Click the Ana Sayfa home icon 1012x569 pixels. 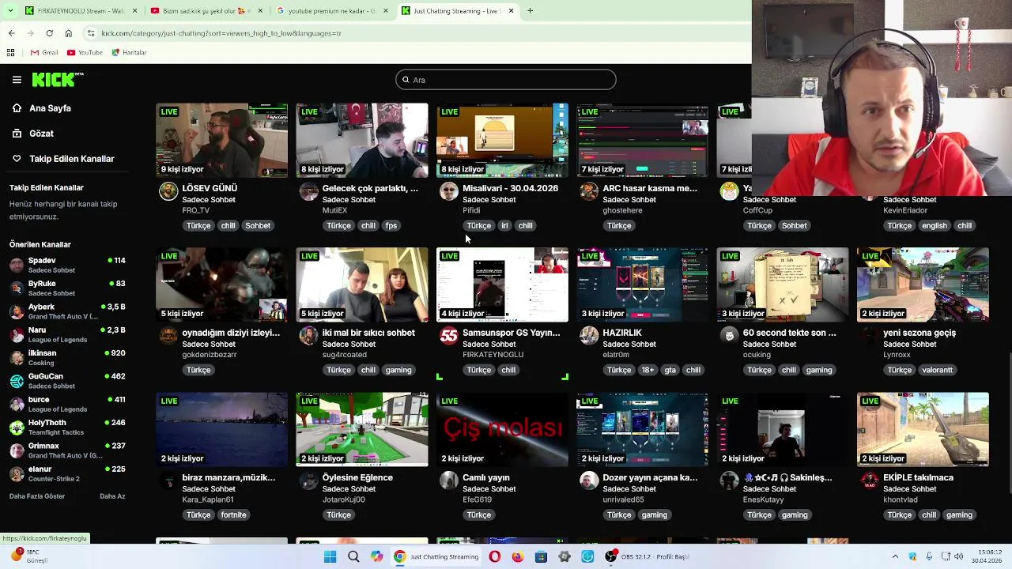(17, 108)
